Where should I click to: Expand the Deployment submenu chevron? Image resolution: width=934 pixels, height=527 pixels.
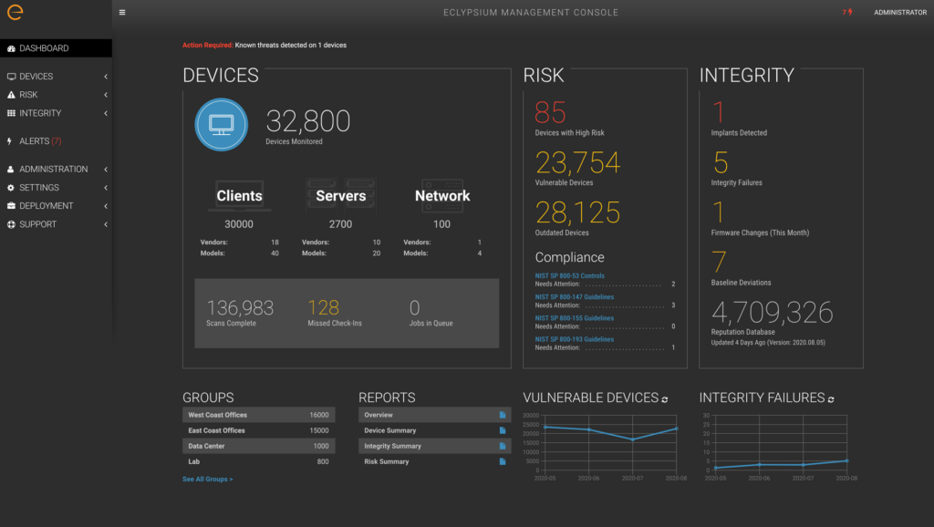tap(106, 206)
